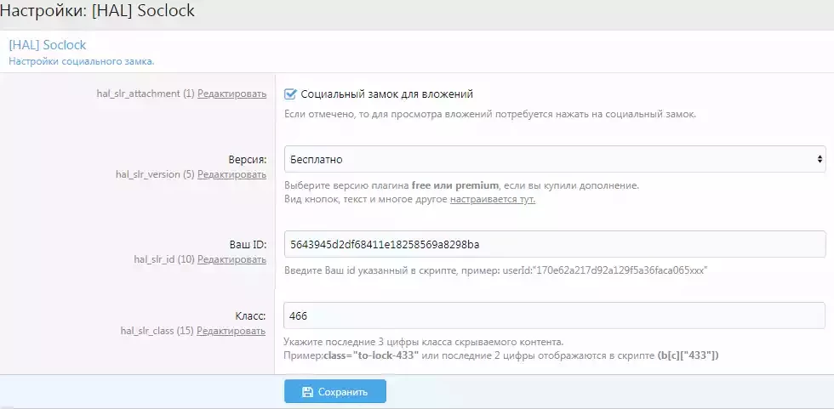Screen dimensions: 834x409
Task: Uncheck the Социальный замок для вложений checkbox
Action: click(x=290, y=94)
